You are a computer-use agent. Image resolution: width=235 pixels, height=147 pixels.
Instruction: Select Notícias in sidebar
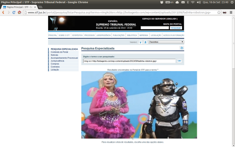tap(54, 55)
